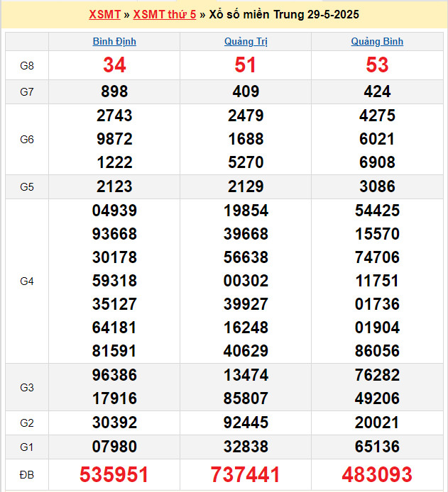The image size is (448, 492).
Task: Click the G1 row label
Action: tap(27, 447)
